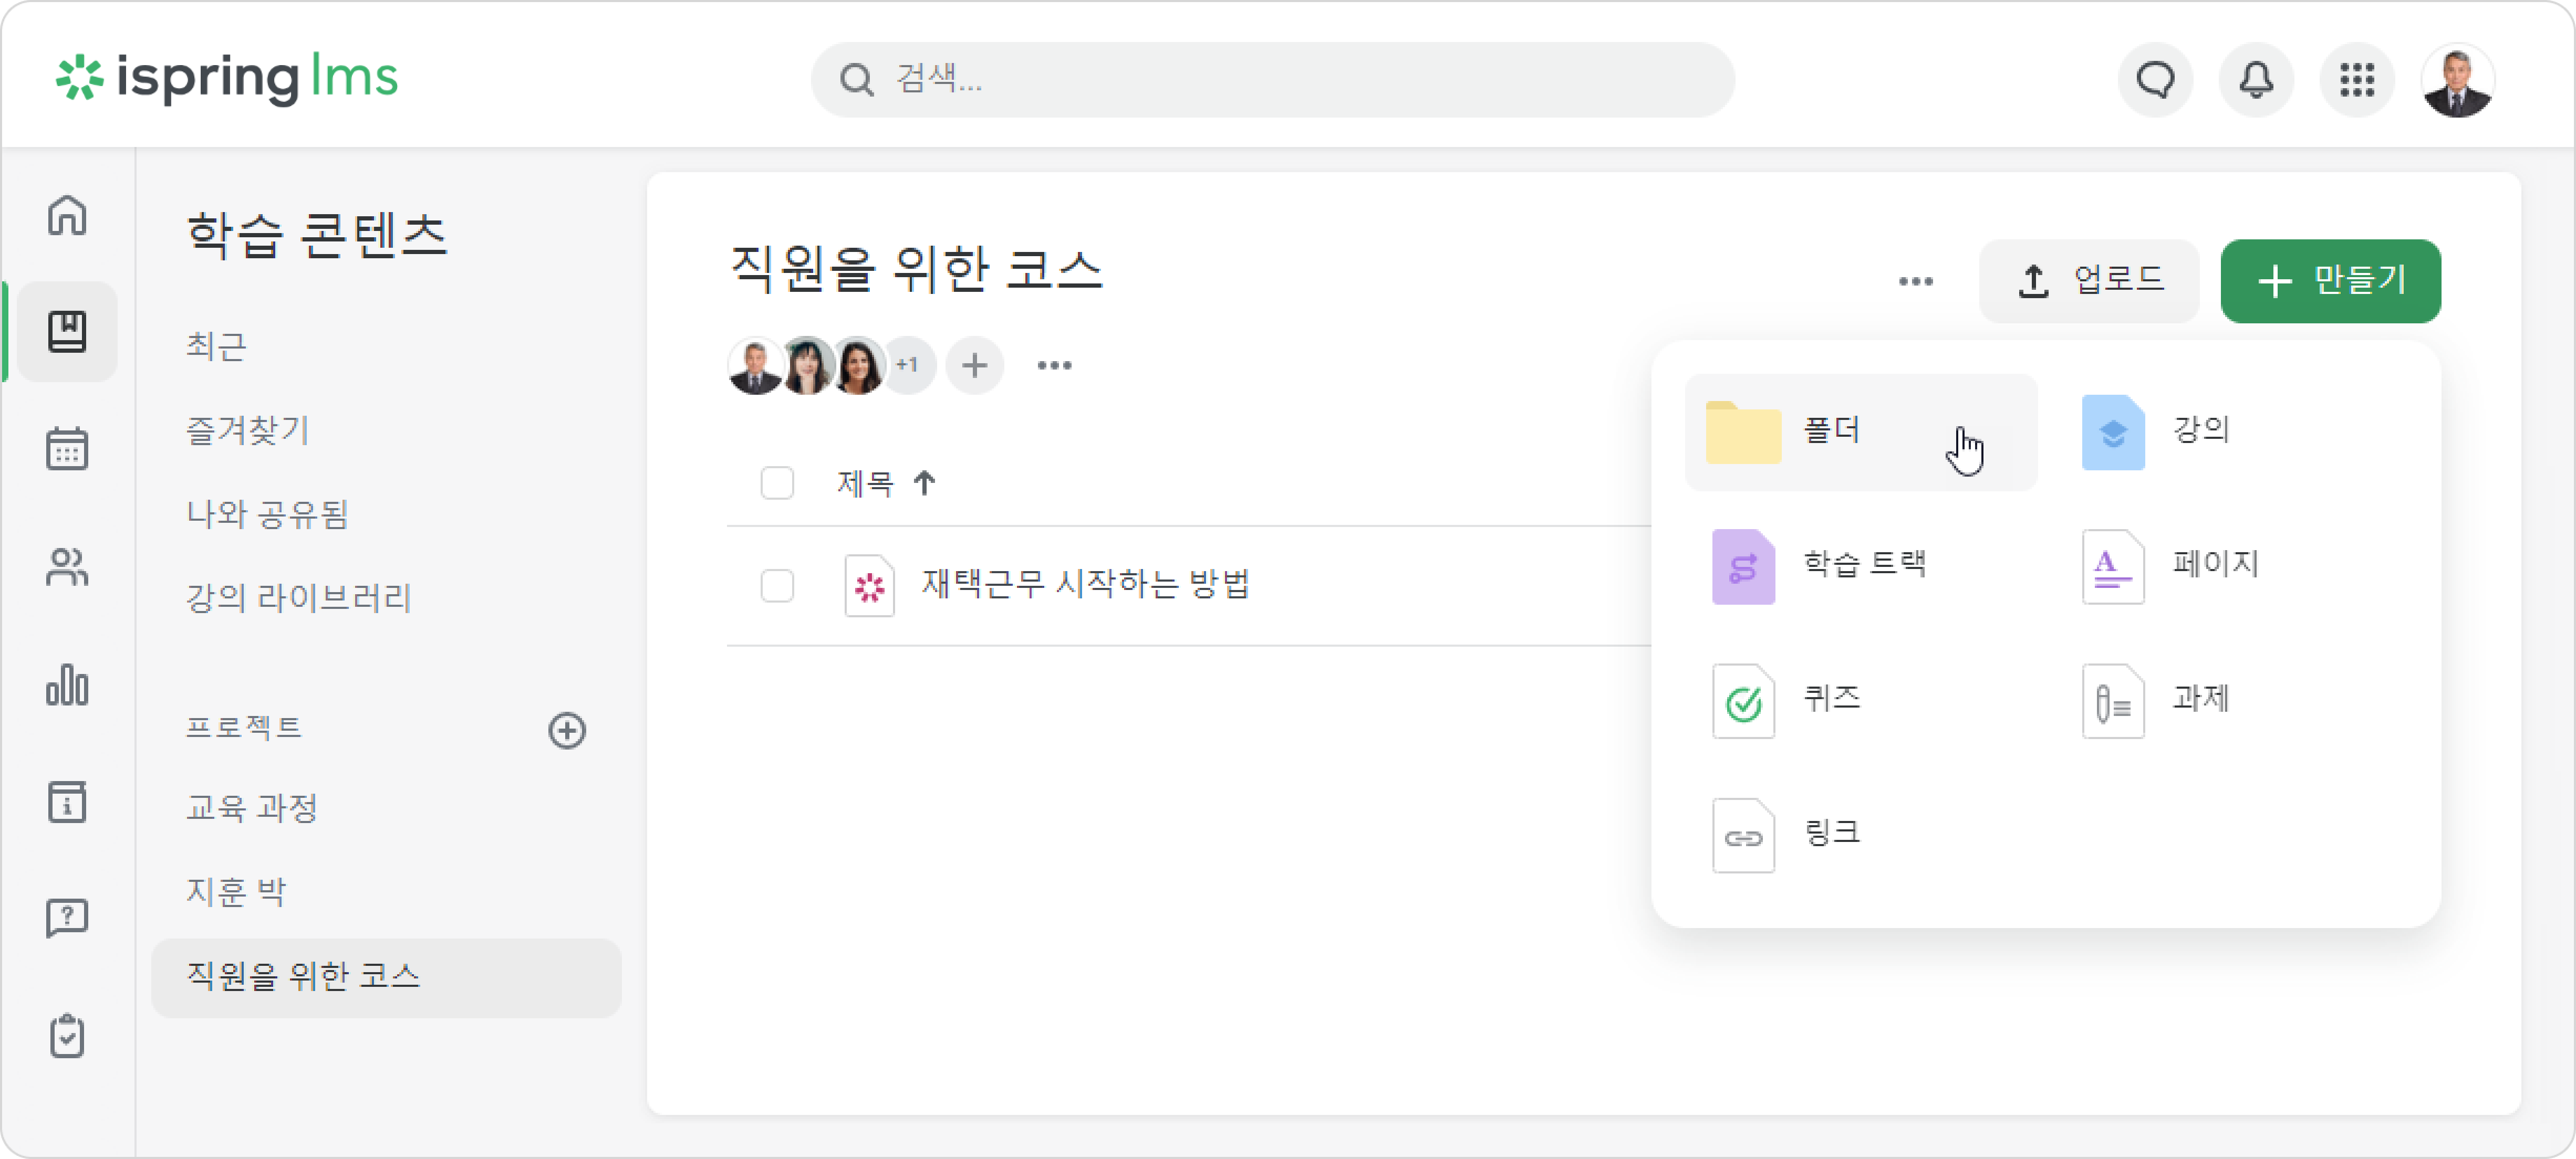Open the users icon in the sidebar
Viewport: 2576px width, 1159px height.
coord(67,567)
